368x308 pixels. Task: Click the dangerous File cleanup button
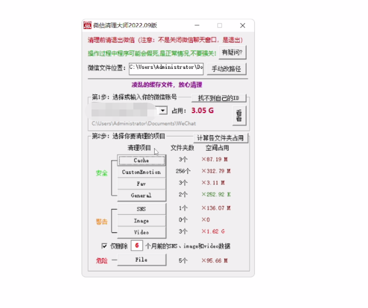point(142,260)
